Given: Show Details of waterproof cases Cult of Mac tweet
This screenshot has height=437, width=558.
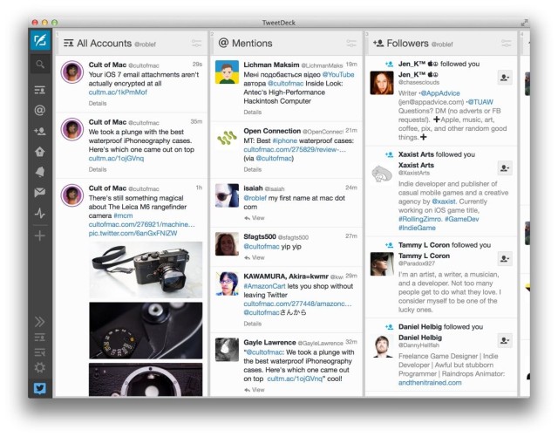Looking at the screenshot, I should 98,169.
